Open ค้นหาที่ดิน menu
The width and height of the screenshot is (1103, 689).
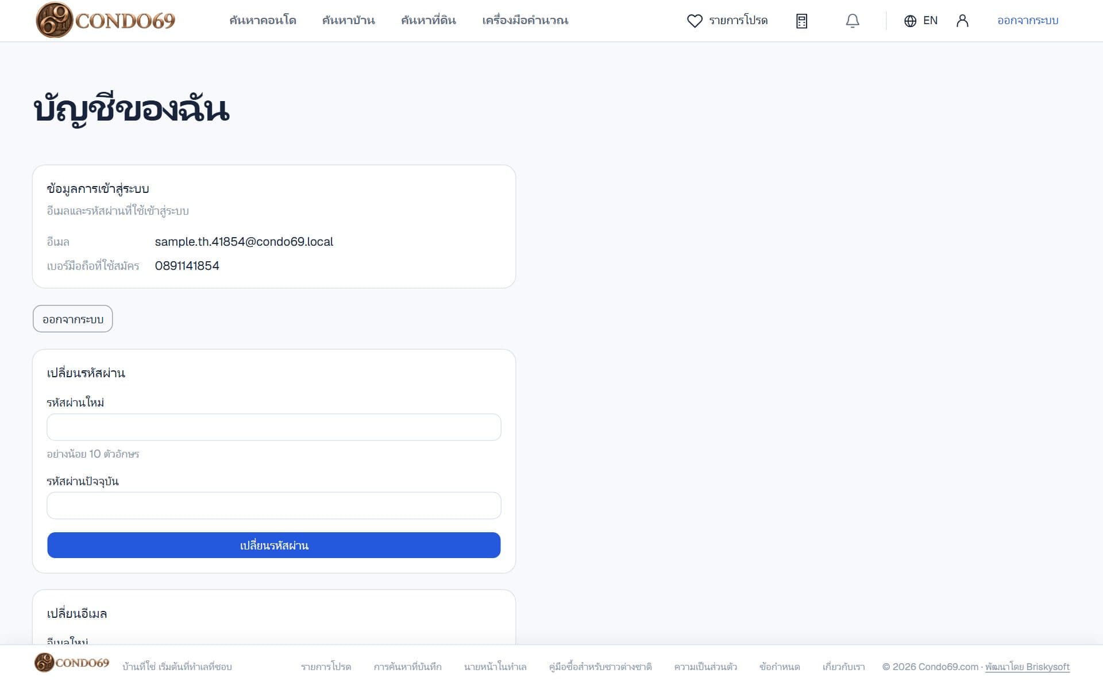tap(429, 20)
